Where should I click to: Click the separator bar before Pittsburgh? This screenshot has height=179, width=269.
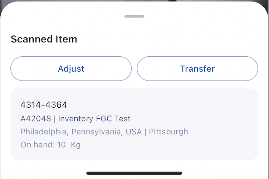pyautogui.click(x=145, y=132)
